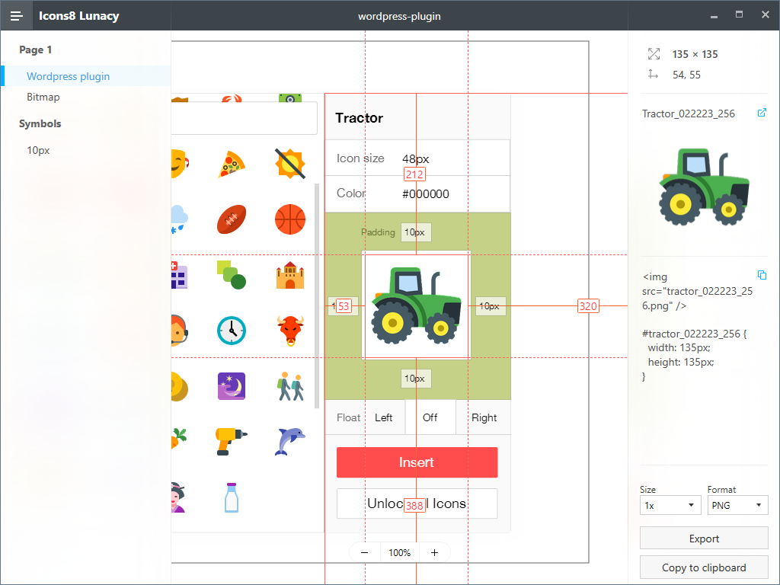Set Float to Off

pyautogui.click(x=430, y=417)
